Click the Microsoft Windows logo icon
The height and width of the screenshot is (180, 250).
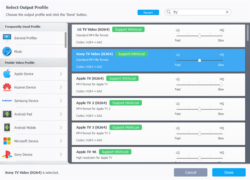(7, 141)
